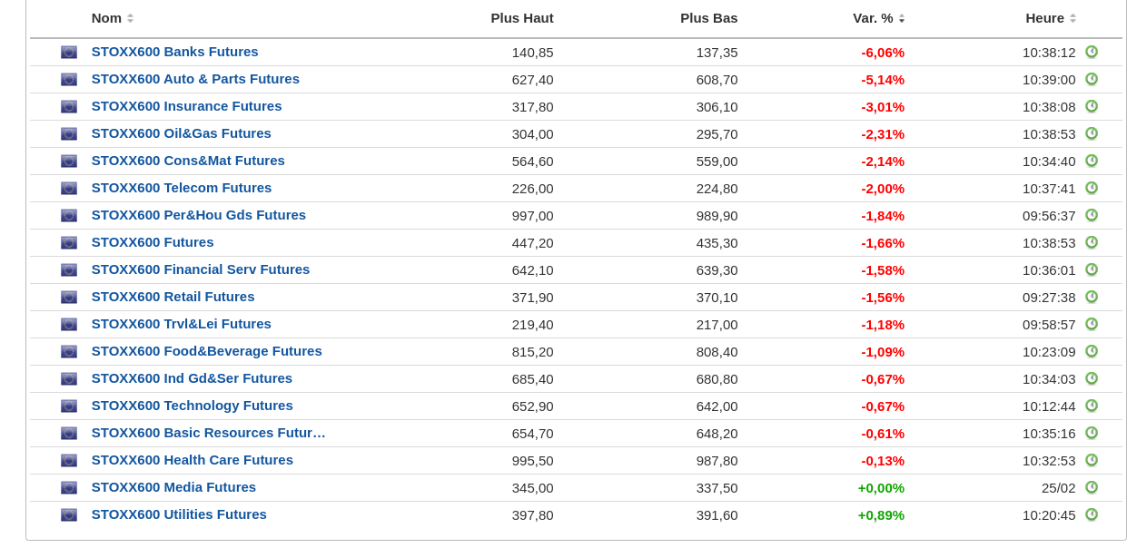Open the STOXX600 Cons&Mat Futures link
The height and width of the screenshot is (548, 1137).
point(188,161)
